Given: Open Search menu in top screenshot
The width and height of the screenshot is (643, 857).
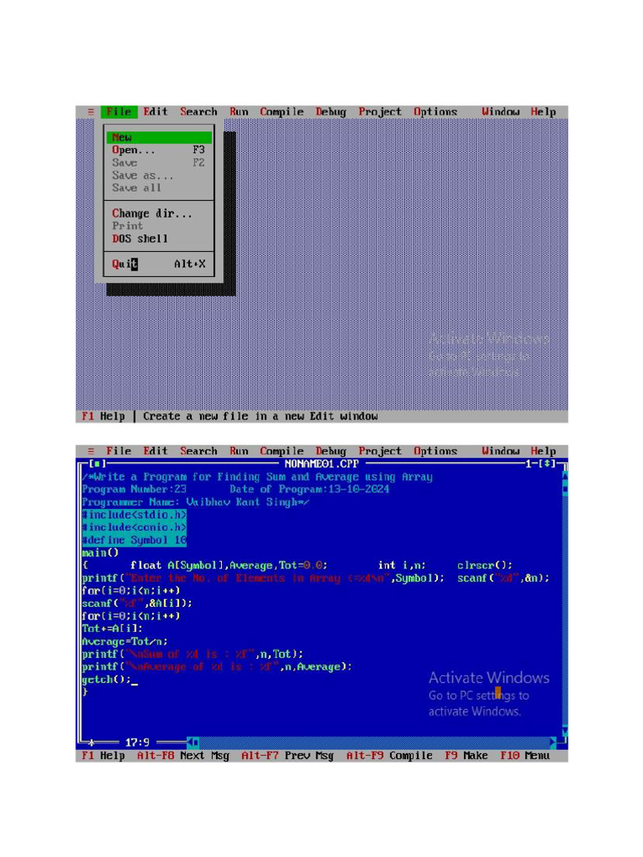Looking at the screenshot, I should (198, 112).
